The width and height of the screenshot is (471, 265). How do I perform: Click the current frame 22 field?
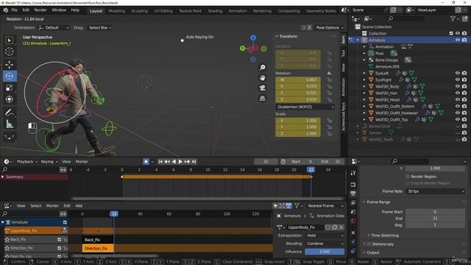click(x=266, y=162)
